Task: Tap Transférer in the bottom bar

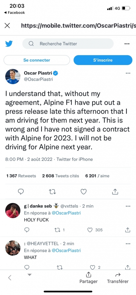Action: (118, 278)
